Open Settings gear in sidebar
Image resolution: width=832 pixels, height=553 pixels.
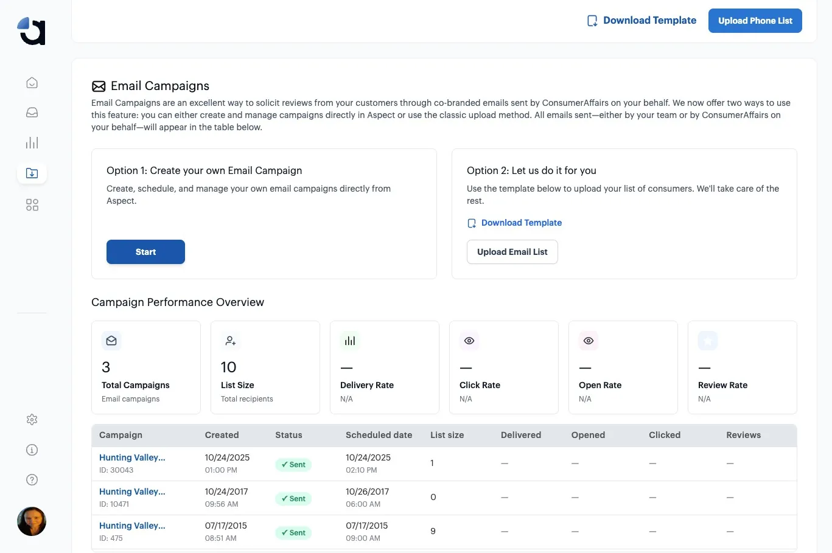[32, 419]
